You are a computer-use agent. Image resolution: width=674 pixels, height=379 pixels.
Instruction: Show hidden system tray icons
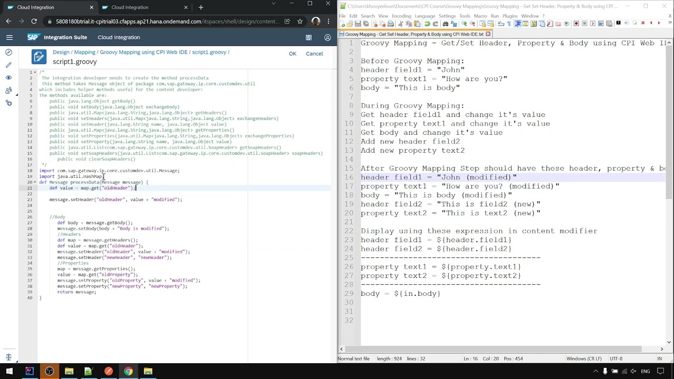click(x=596, y=371)
